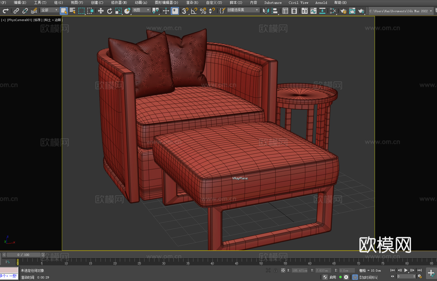
Task: Select the Move tool
Action: click(101, 11)
